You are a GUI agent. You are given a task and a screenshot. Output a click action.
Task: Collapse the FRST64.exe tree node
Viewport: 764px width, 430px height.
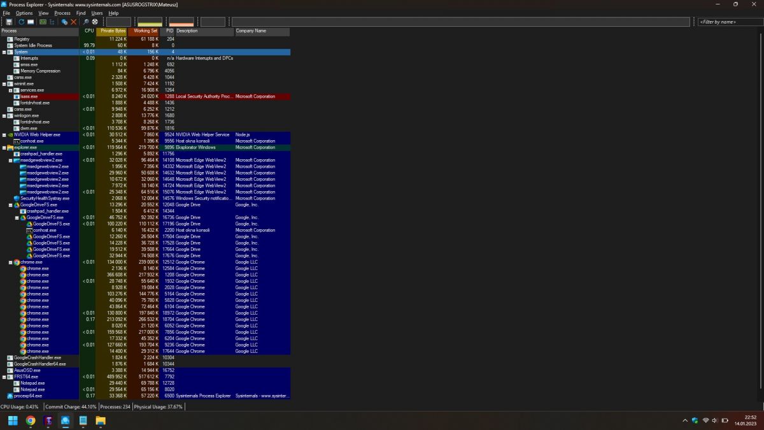(4, 376)
